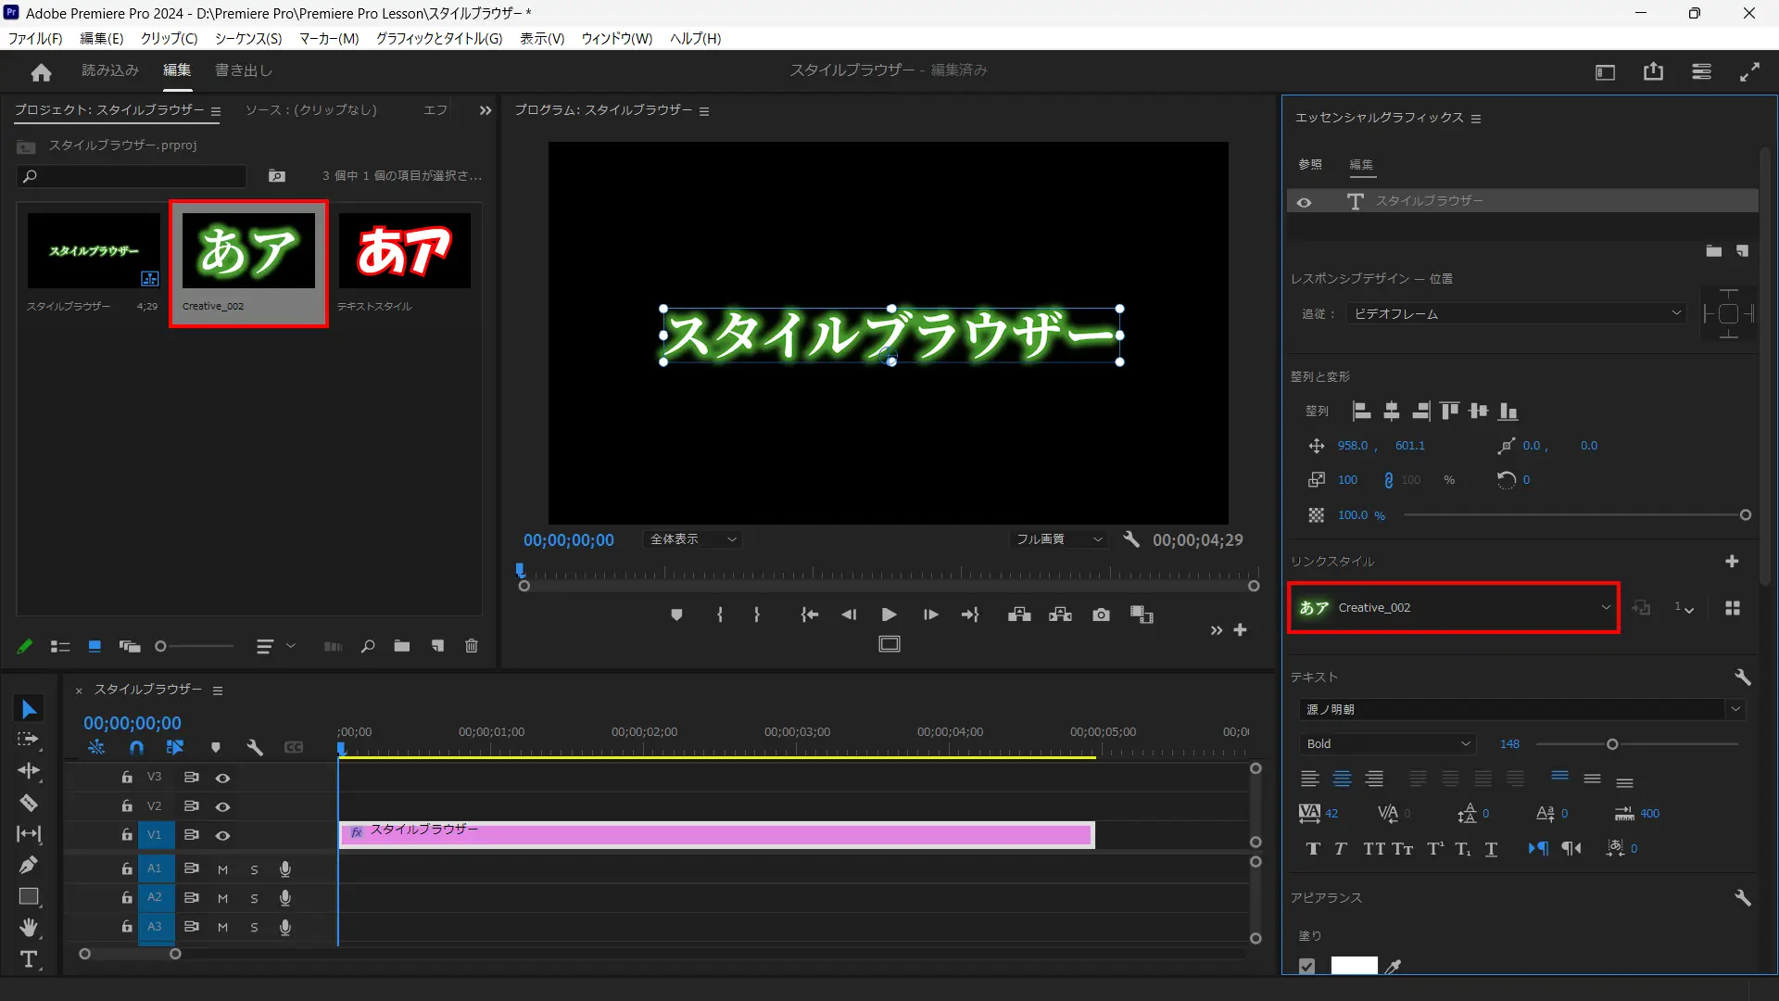Select the Rectangle tool
Screen dimensions: 1779x1001
click(x=29, y=896)
